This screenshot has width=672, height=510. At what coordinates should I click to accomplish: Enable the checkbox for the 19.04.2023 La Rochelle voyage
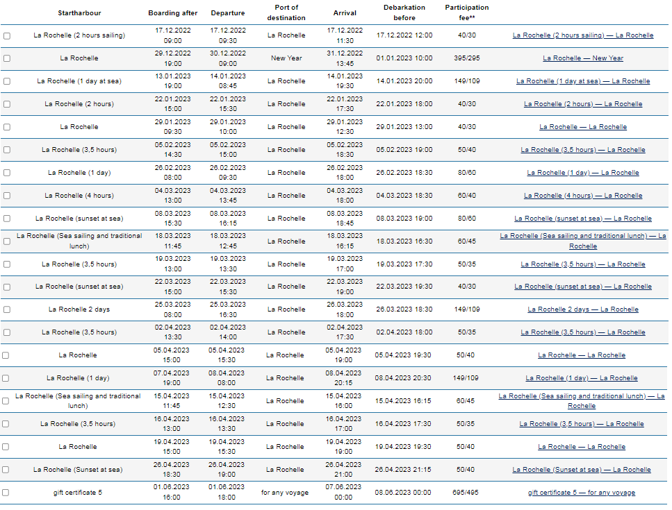point(6,446)
